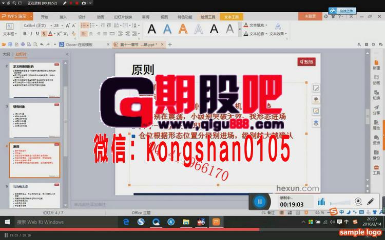Image resolution: width=385 pixels, height=240 pixels.
Task: Open the WPS 演示 application menu
Action: tap(17, 16)
